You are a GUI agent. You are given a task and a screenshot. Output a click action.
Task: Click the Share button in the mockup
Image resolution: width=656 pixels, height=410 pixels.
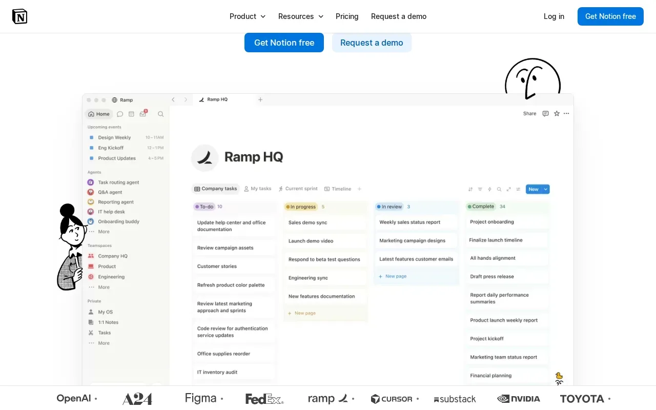[x=530, y=114]
